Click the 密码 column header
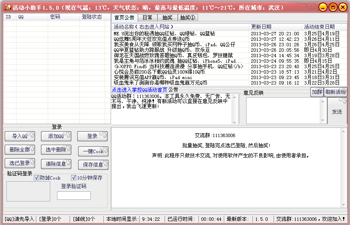The width and height of the screenshot is (350, 225). coord(64,17)
